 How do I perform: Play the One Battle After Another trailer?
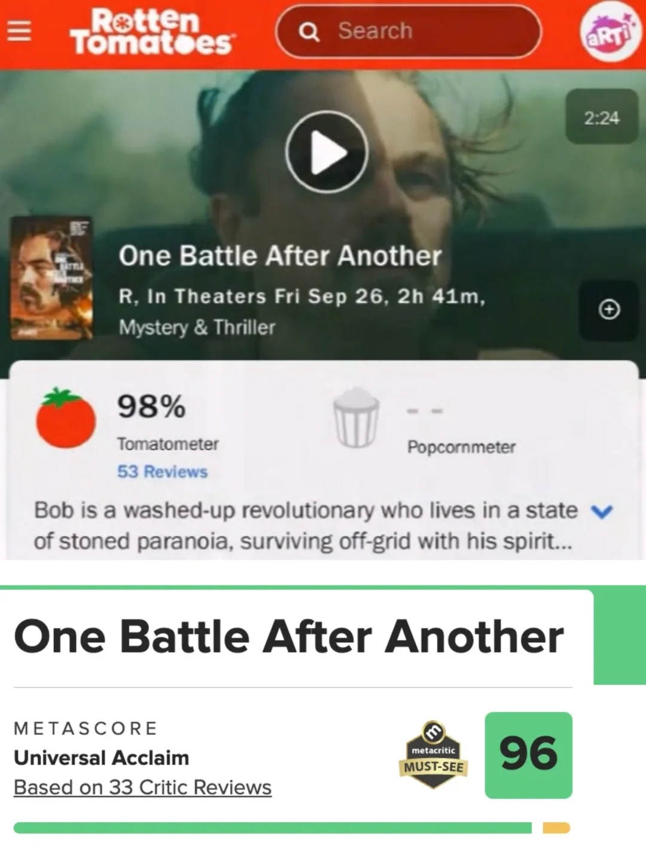tap(327, 152)
